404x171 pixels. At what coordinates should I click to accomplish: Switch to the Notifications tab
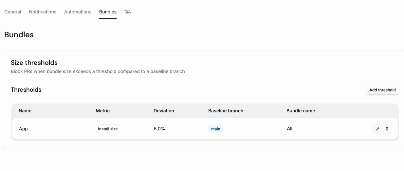(43, 12)
